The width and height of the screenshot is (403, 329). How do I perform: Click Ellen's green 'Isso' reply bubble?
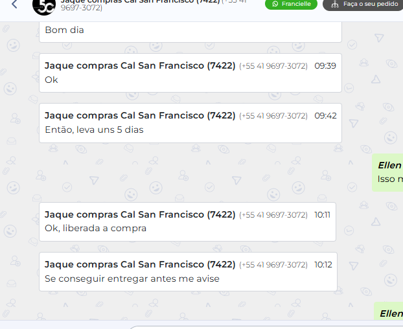(x=388, y=172)
